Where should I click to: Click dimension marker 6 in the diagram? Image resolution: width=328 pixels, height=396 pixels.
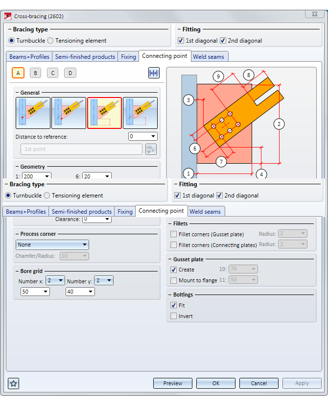(195, 148)
